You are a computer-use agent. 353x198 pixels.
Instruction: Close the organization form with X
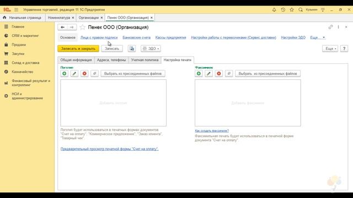tap(346, 27)
